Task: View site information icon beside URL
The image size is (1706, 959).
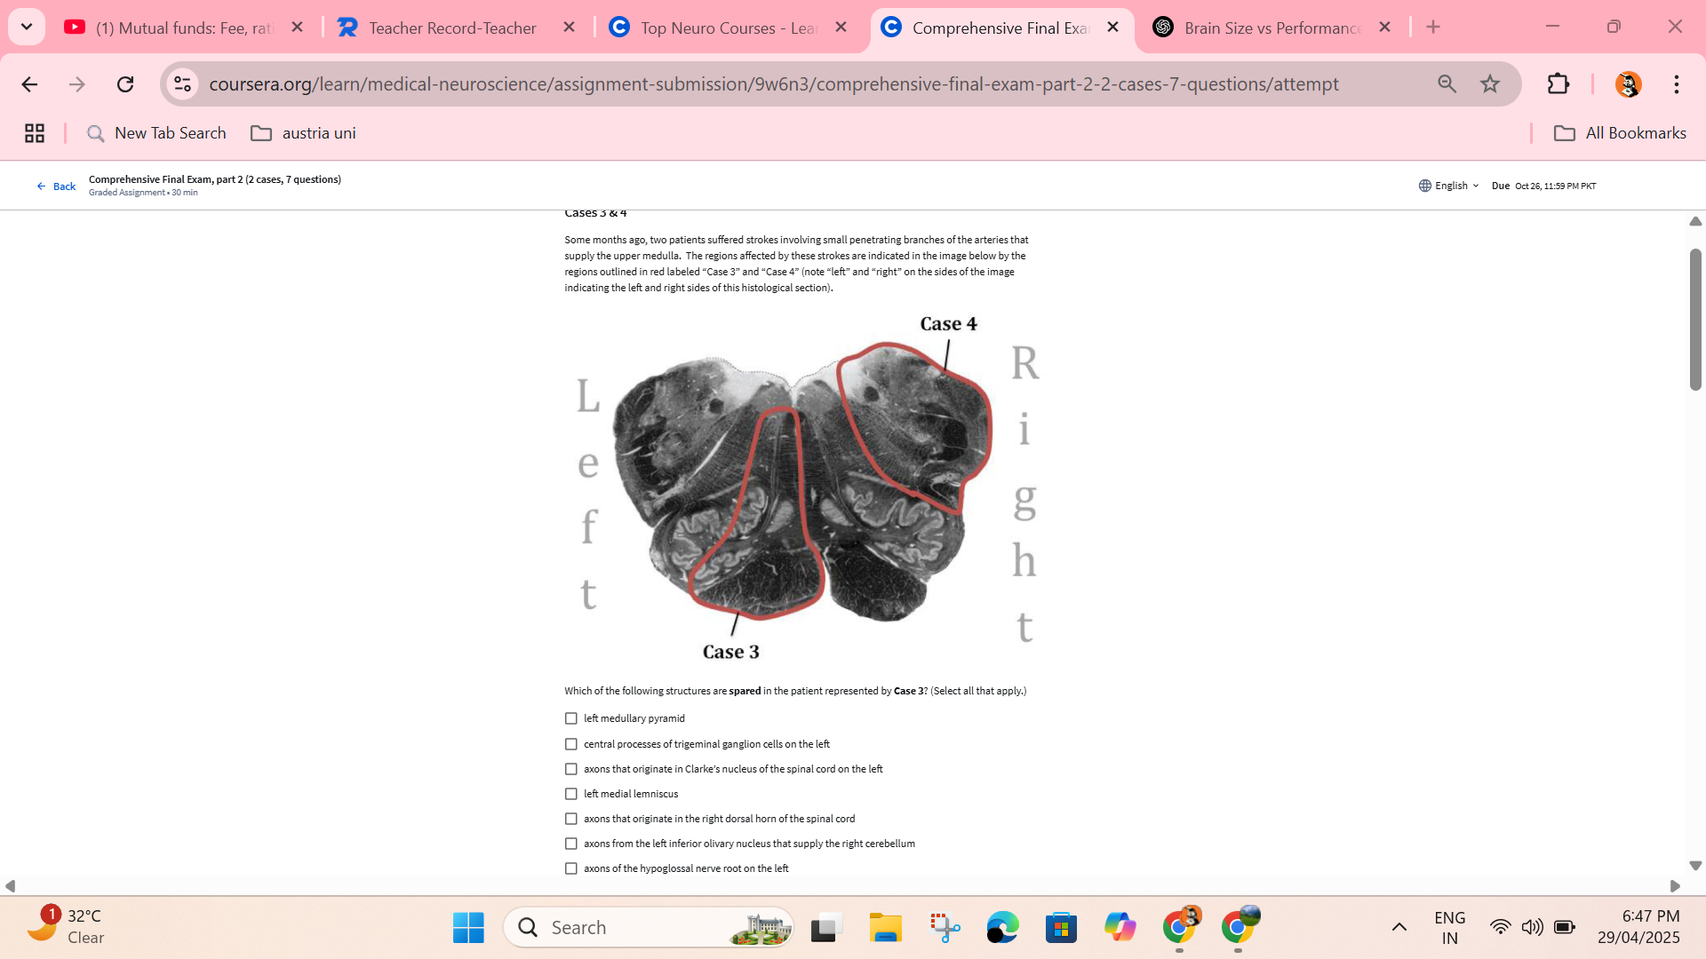Action: pyautogui.click(x=182, y=84)
